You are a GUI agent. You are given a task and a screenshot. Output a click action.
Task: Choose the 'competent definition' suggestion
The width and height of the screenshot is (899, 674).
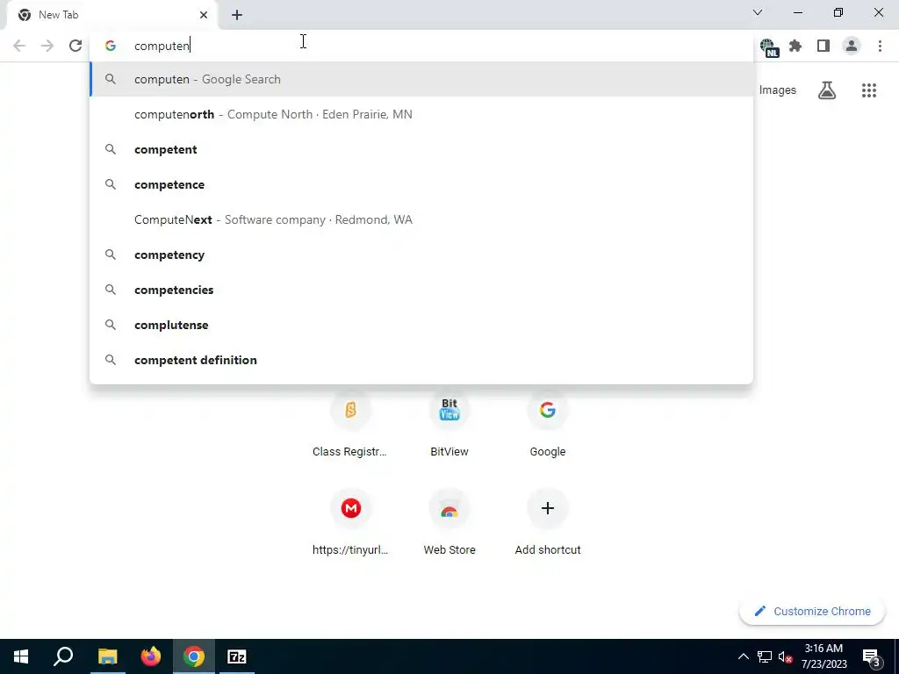[x=421, y=360]
